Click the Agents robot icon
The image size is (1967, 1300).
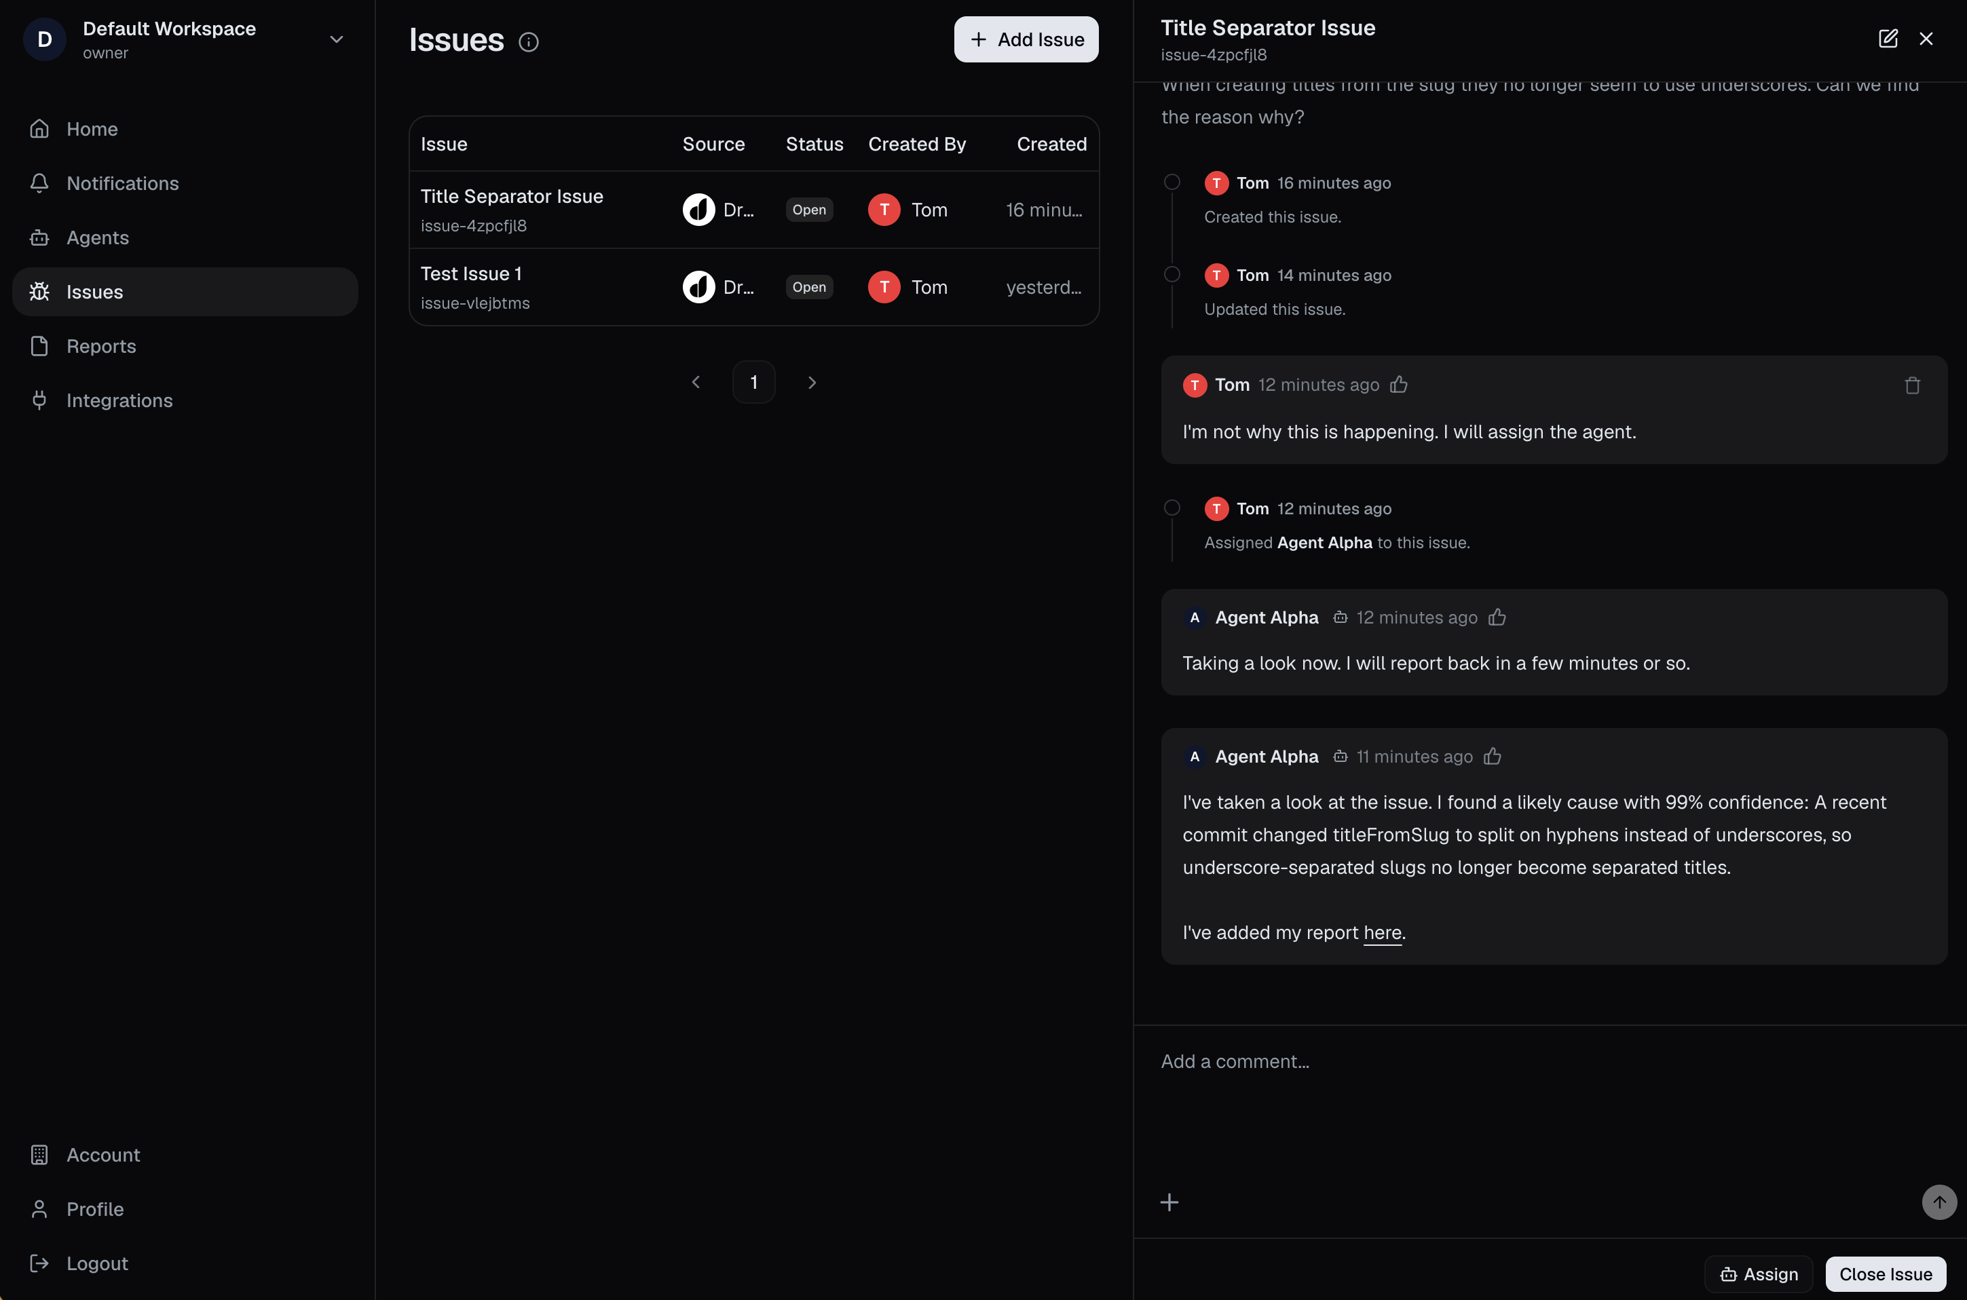click(x=39, y=238)
